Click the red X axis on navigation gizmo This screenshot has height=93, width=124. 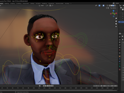click(116, 13)
